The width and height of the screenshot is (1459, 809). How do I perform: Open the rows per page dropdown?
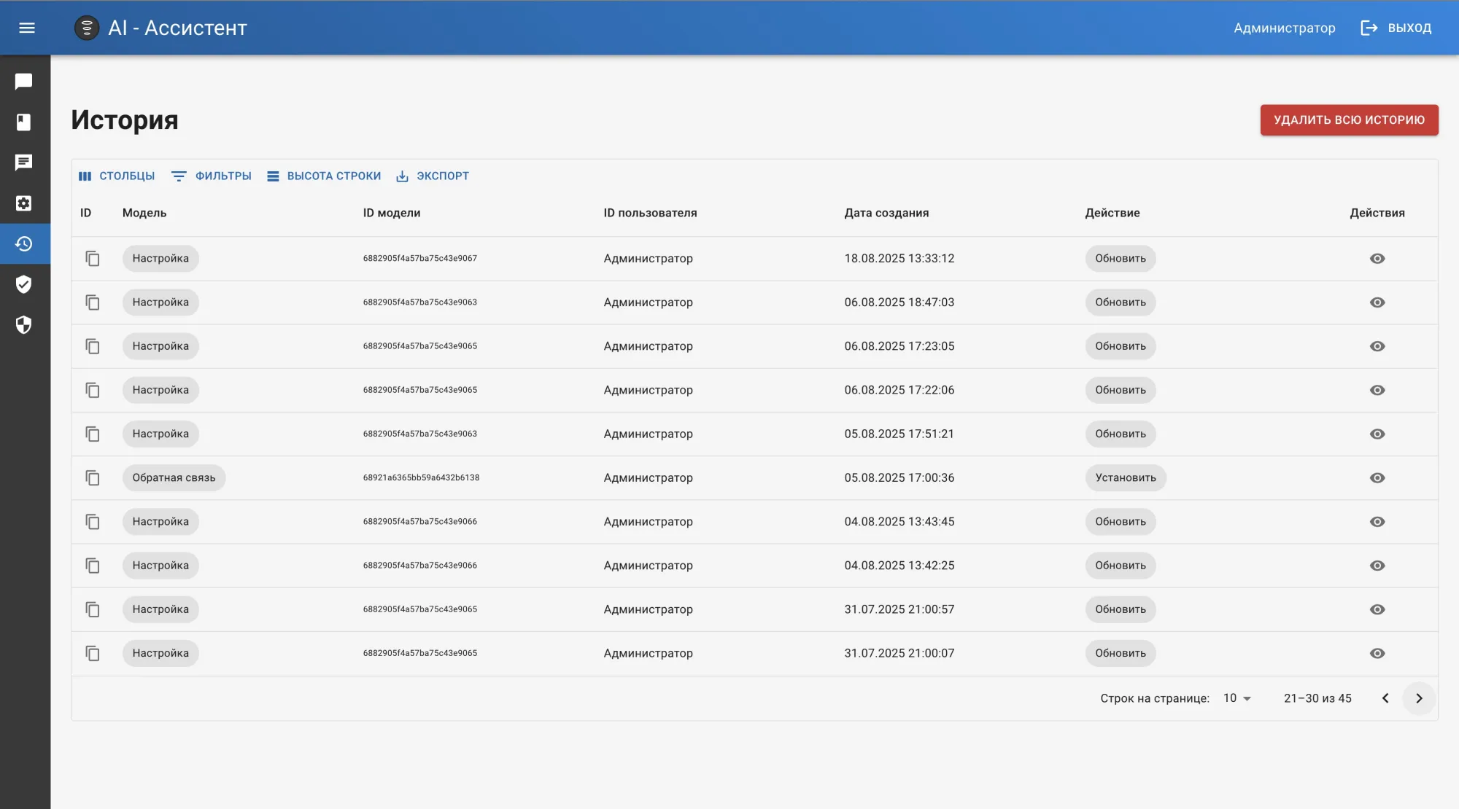coord(1237,698)
